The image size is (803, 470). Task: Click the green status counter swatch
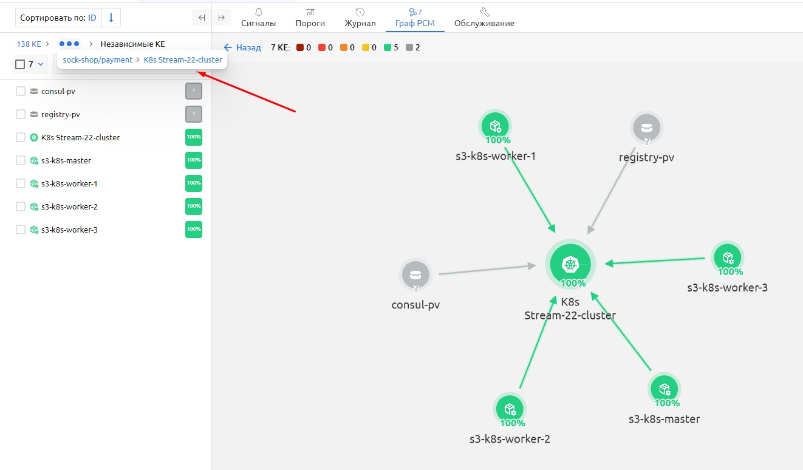point(387,47)
